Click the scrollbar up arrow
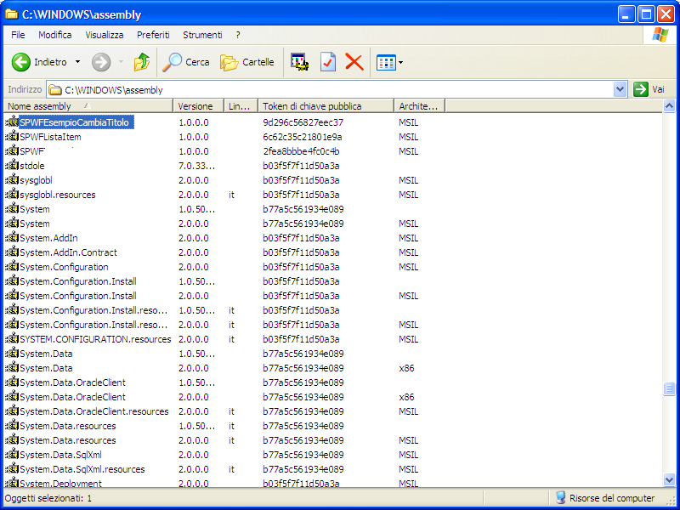680x510 pixels. click(669, 105)
